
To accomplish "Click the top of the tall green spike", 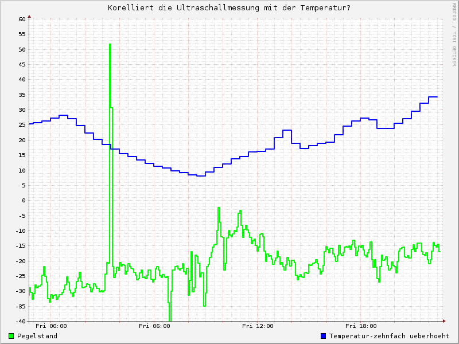I will (110, 44).
